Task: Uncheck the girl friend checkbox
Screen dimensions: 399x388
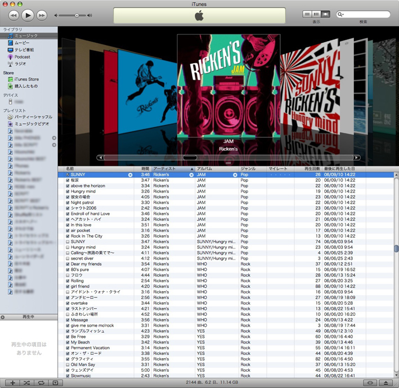Action: click(x=68, y=287)
